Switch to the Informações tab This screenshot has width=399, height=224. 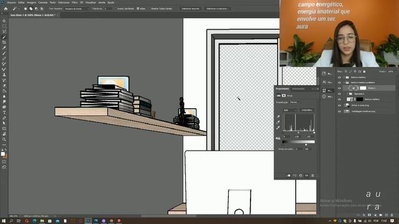[298, 89]
